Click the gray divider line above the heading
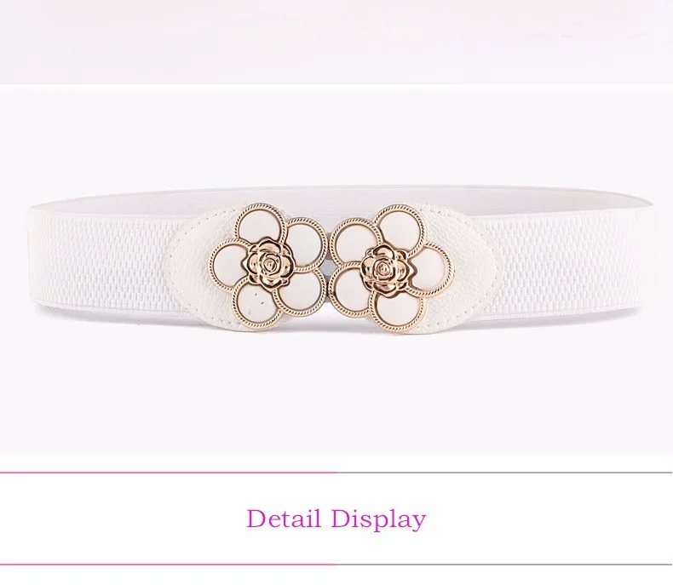The image size is (673, 585). pos(504,473)
